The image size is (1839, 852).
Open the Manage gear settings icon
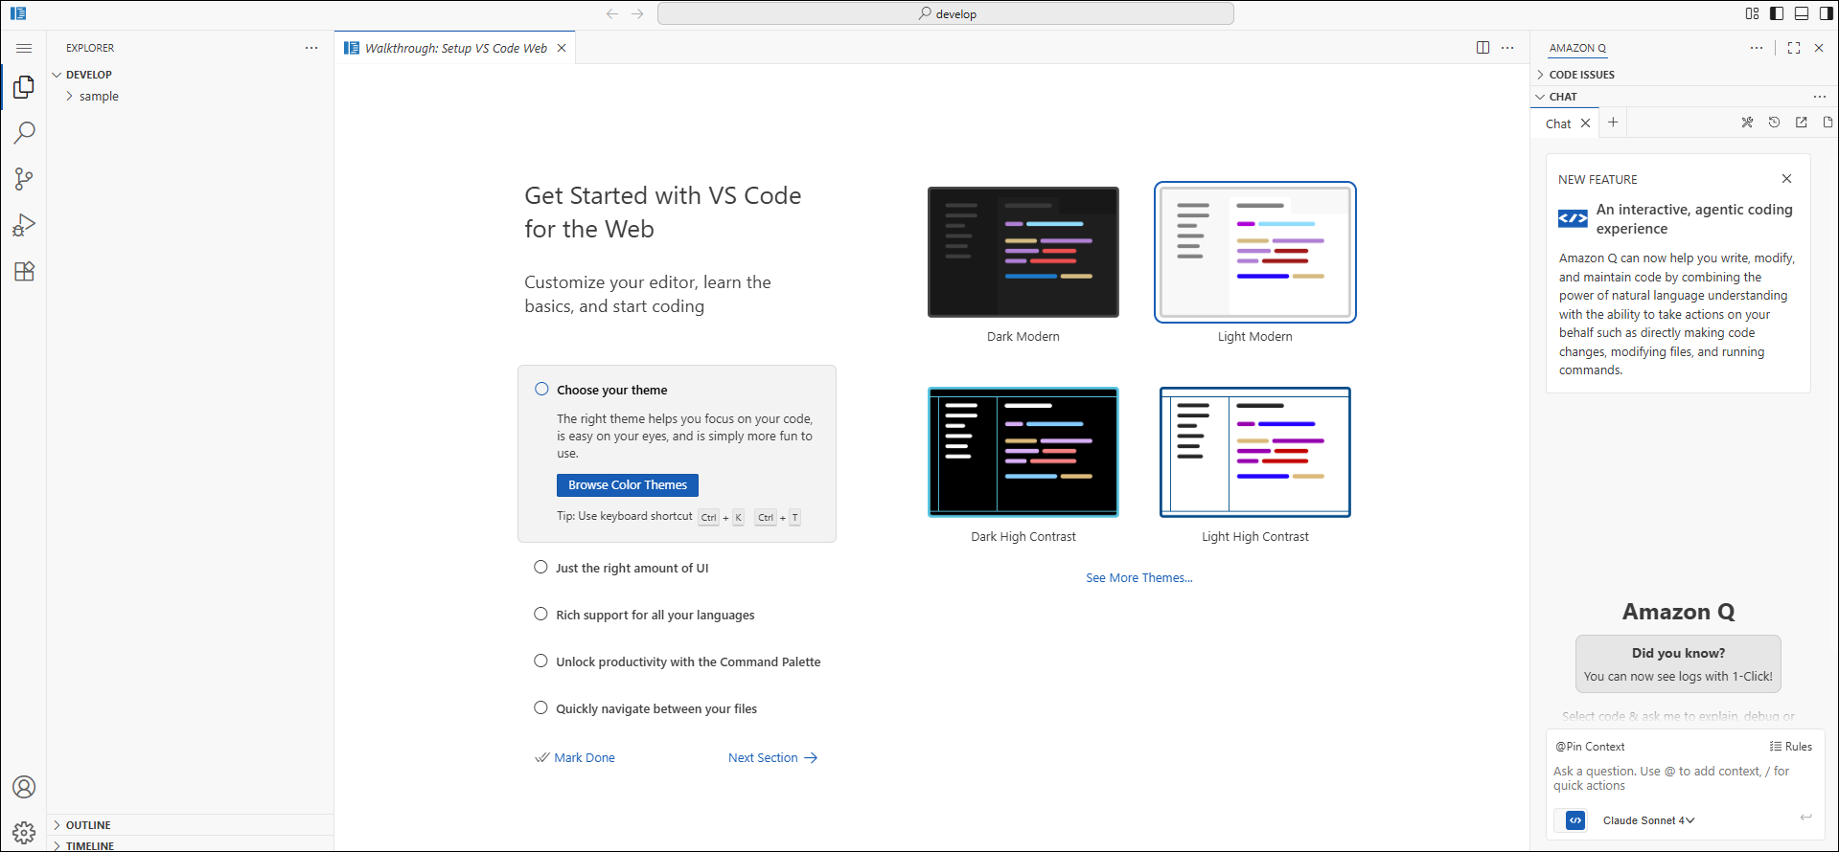point(24,832)
